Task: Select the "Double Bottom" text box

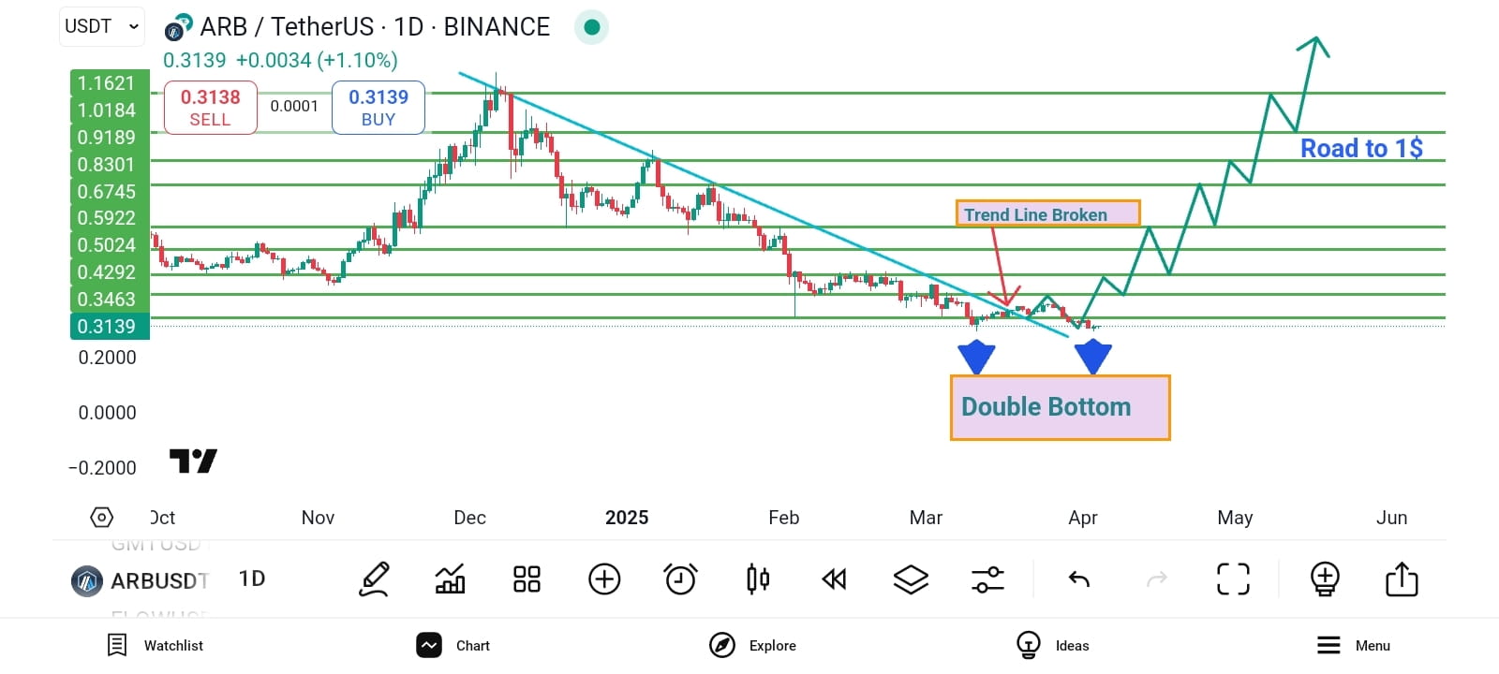Action: point(1061,407)
